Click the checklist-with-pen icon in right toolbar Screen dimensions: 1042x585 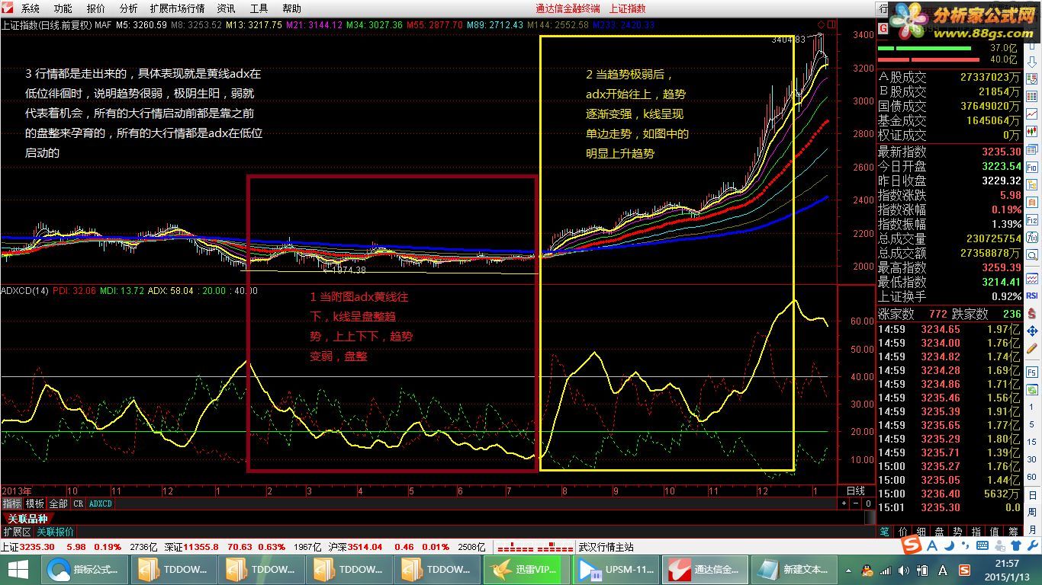(1032, 78)
